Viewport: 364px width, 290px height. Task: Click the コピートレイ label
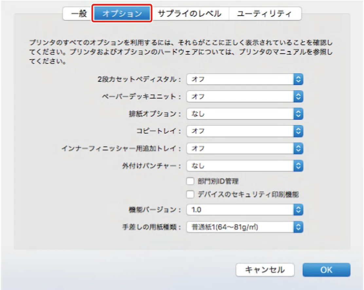(x=158, y=131)
